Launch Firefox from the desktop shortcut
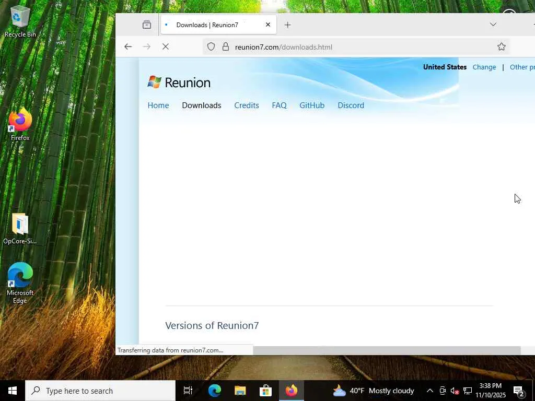The width and height of the screenshot is (535, 401). (20, 124)
